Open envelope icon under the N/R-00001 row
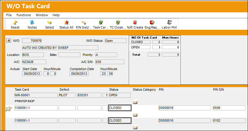 pyautogui.click(x=135, y=102)
